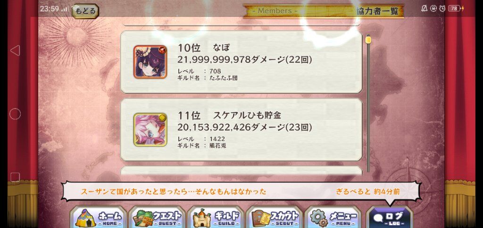Image resolution: width=483 pixels, height=228 pixels.
Task: Open the Scout book button
Action: tap(274, 217)
